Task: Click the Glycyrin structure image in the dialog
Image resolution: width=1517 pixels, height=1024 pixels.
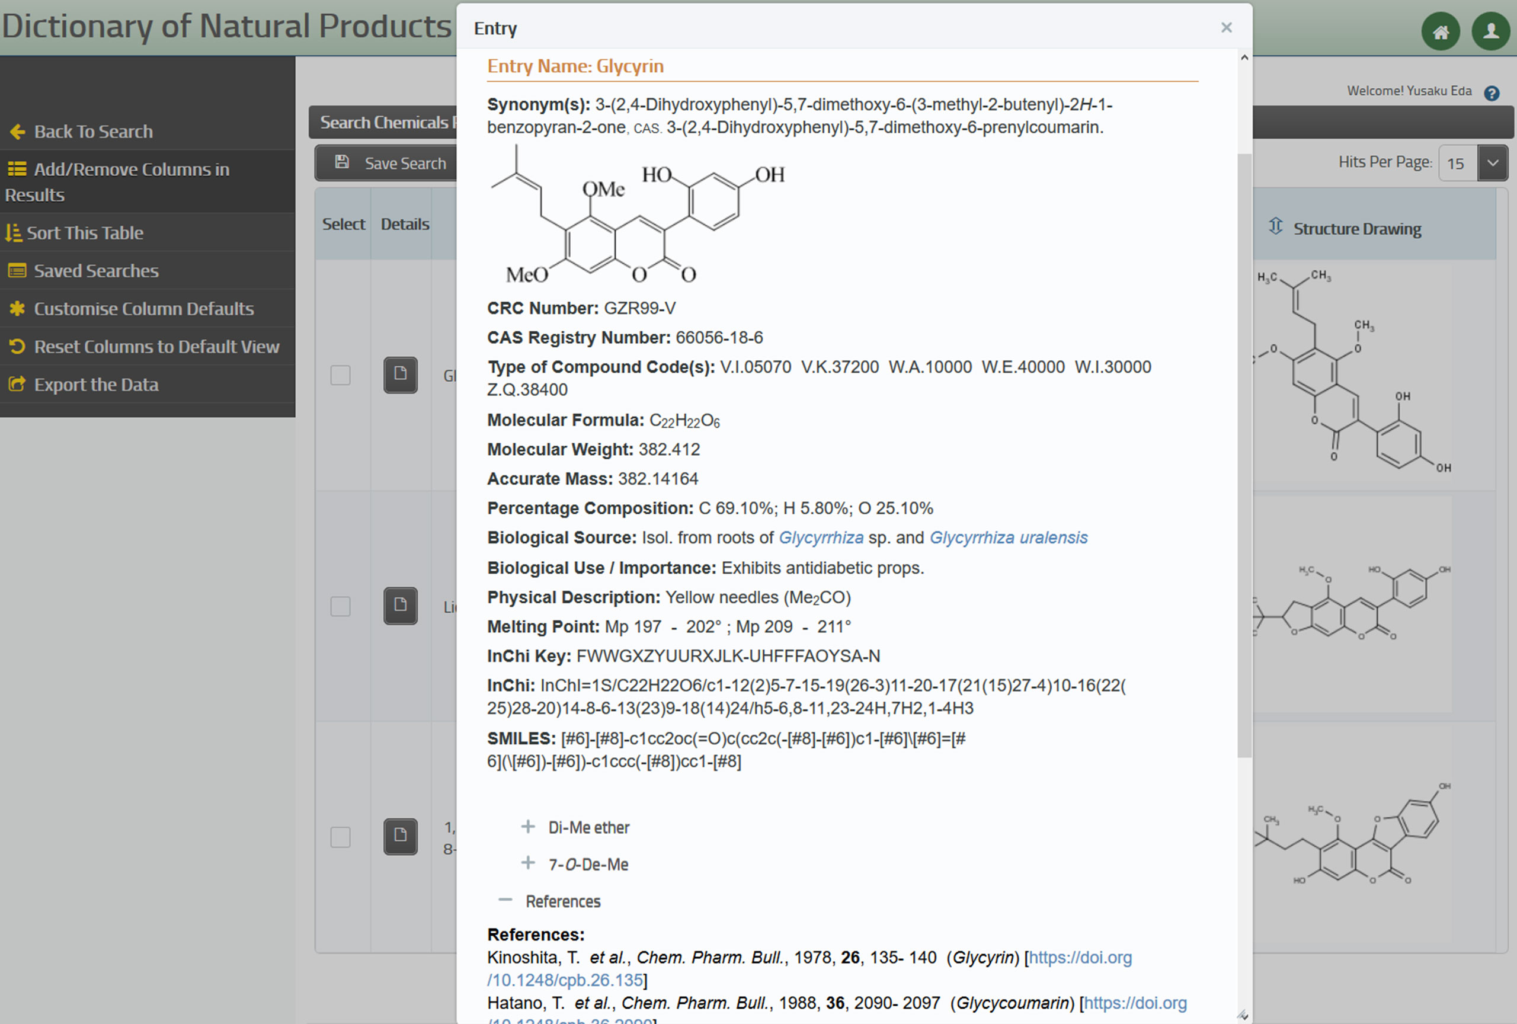Action: pyautogui.click(x=638, y=214)
